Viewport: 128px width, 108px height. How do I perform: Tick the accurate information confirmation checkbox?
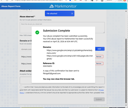click(x=21, y=87)
